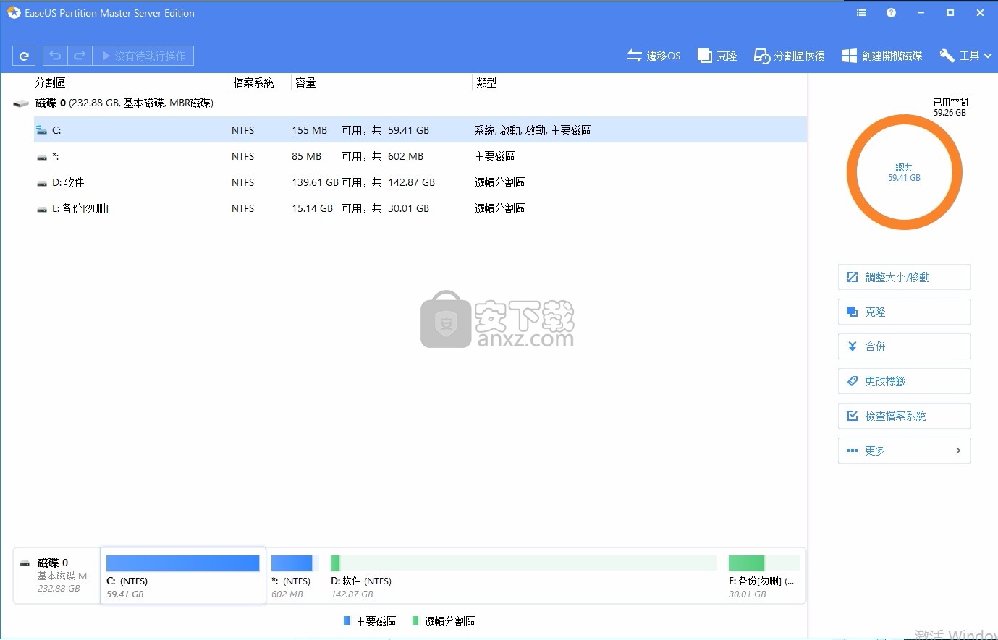Select the C: (NTFS) block in disk map
The height and width of the screenshot is (640, 998).
pos(183,576)
